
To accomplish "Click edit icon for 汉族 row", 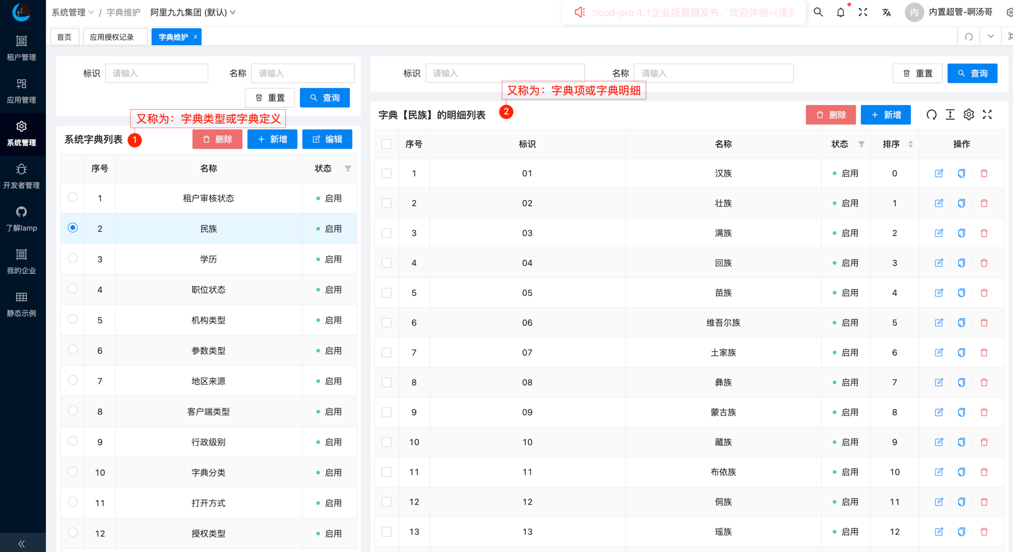I will click(x=939, y=173).
